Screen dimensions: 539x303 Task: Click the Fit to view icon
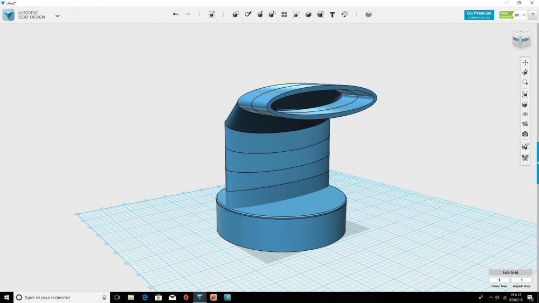coord(525,94)
